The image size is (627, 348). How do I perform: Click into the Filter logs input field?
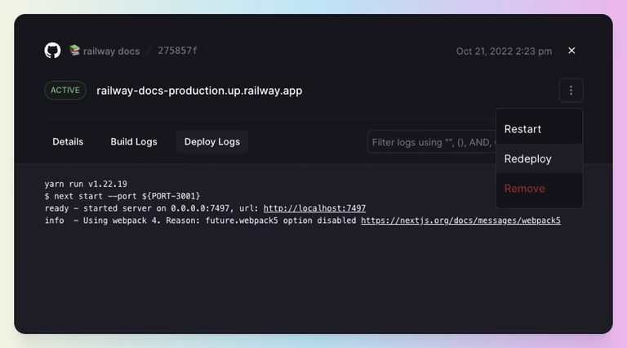click(432, 142)
